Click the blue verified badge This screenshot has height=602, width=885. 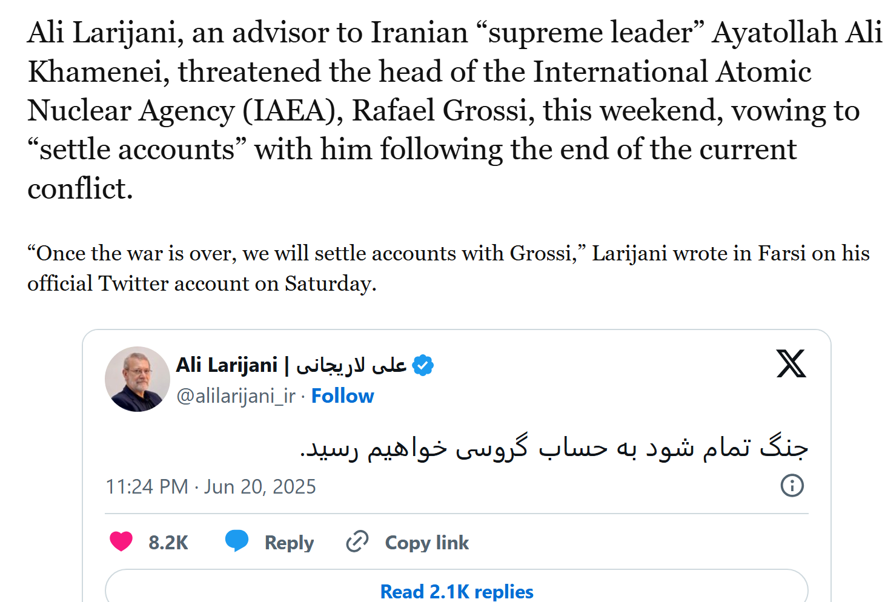[423, 365]
